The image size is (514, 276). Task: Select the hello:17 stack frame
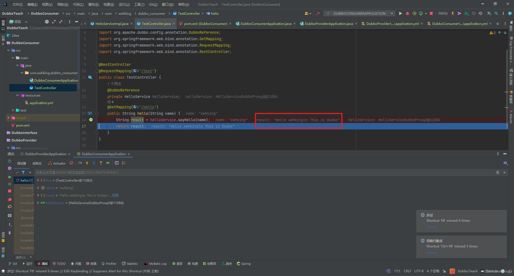[x=24, y=180]
